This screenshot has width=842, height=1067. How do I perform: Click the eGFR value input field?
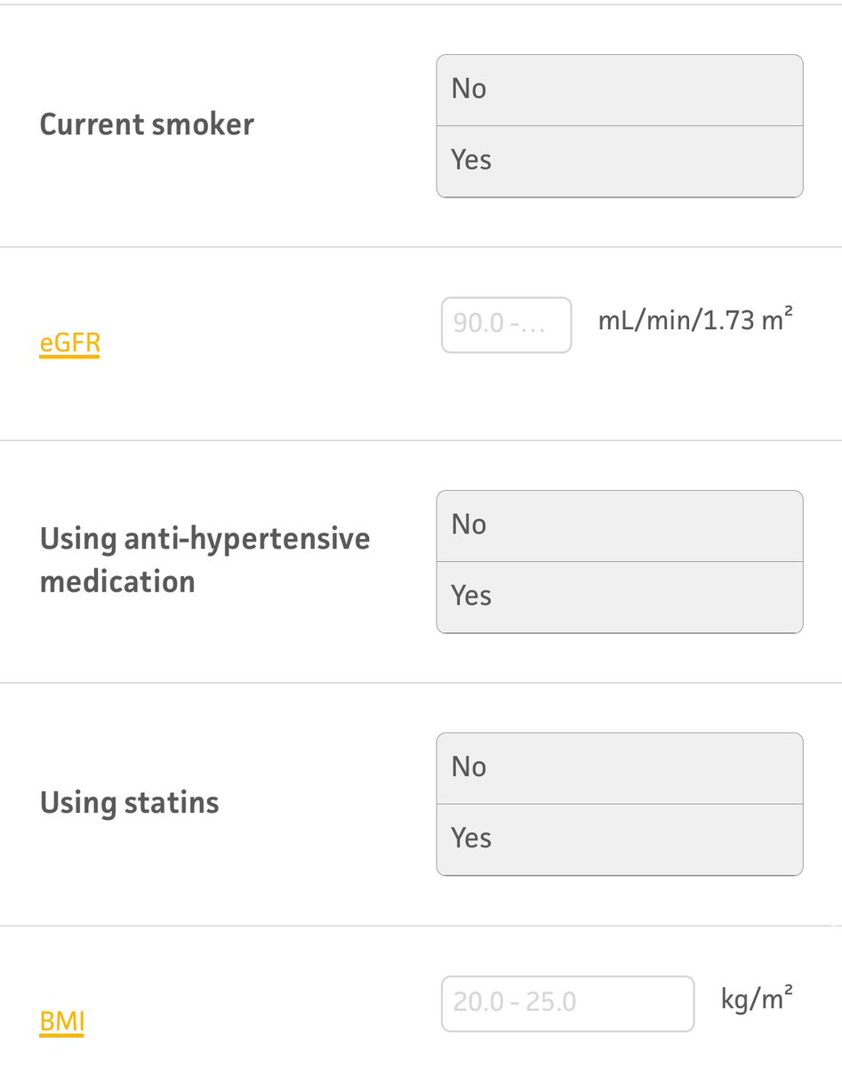(506, 325)
